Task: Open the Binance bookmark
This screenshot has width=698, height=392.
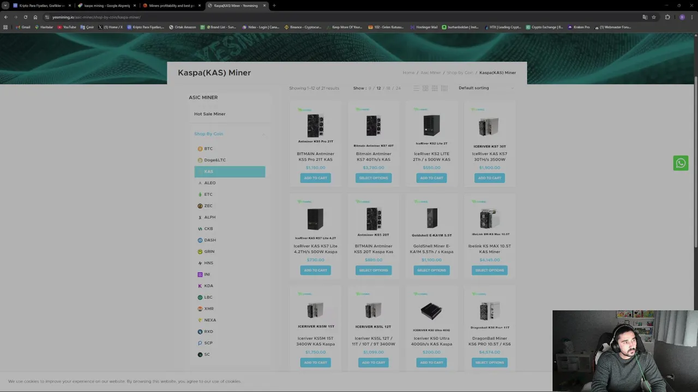Action: click(x=303, y=27)
